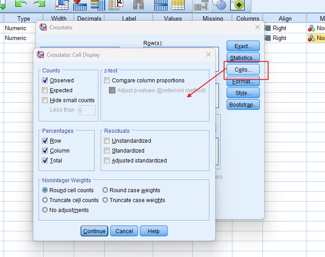This screenshot has width=325, height=257.
Task: Choose the No adjustments radio button
Action: tap(45, 210)
